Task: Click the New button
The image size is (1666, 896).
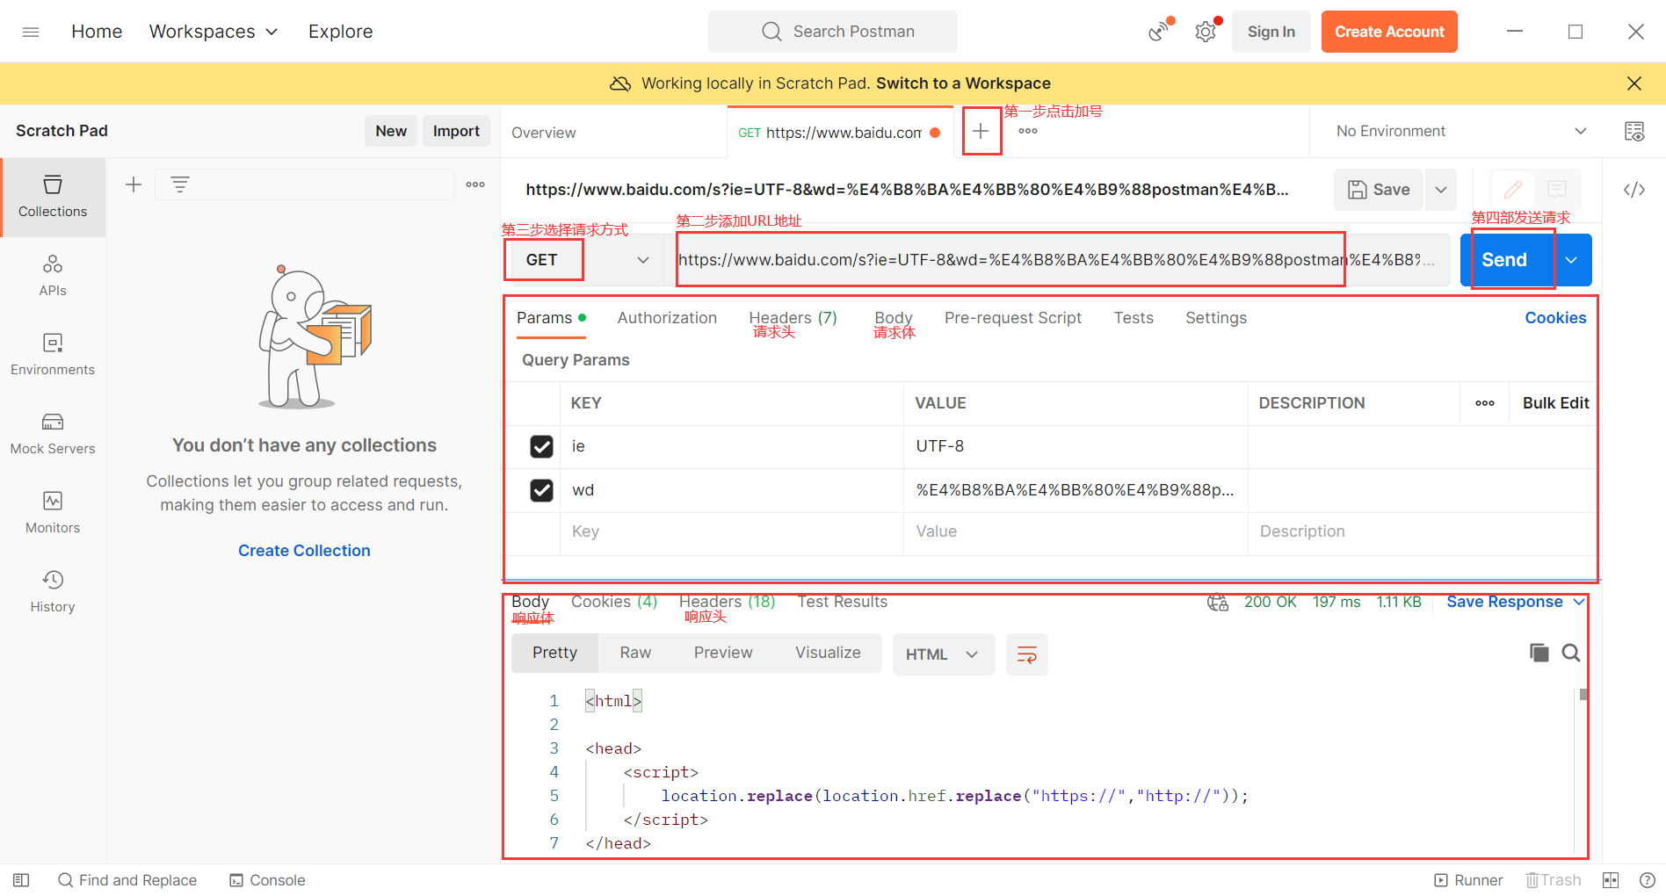Action: (391, 131)
